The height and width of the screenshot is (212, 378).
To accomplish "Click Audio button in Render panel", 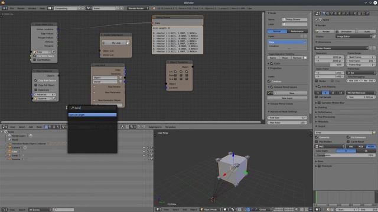I will 365,31.
